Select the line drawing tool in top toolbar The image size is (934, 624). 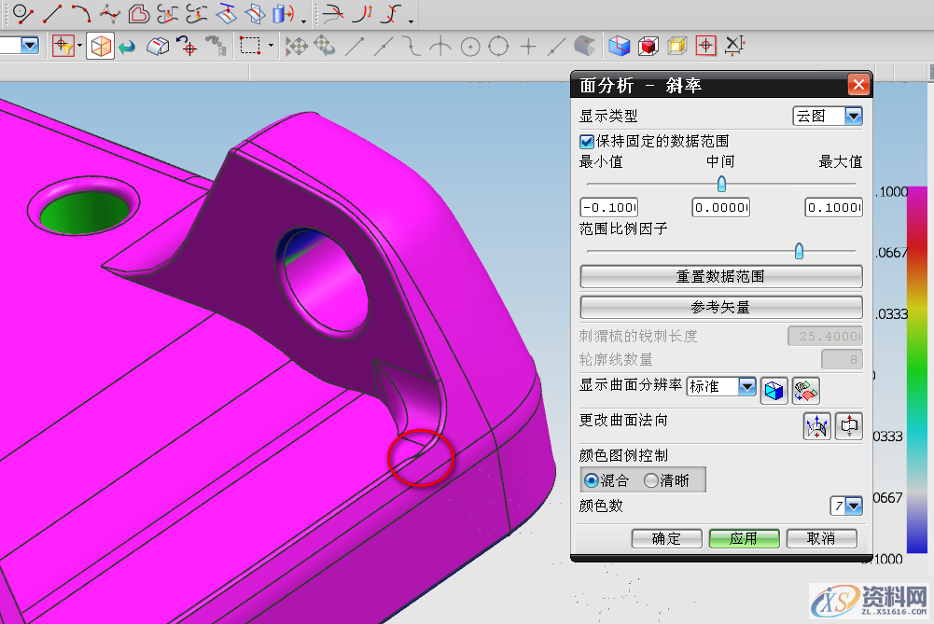pyautogui.click(x=52, y=13)
